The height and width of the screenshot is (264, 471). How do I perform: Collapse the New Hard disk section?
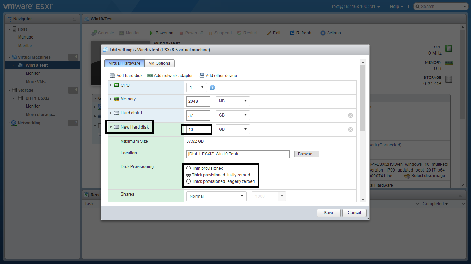click(x=111, y=127)
